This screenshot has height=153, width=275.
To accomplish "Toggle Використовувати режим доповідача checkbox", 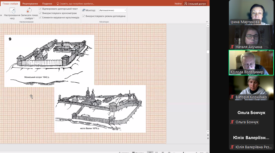I will 84,16.
